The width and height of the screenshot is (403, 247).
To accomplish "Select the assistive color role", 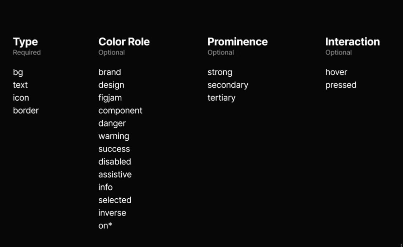I will [x=115, y=175].
